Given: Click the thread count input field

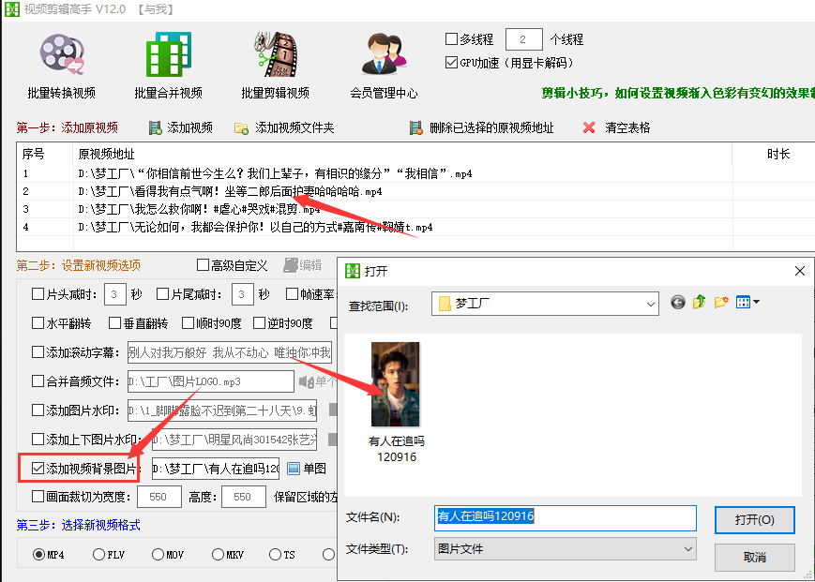Looking at the screenshot, I should (x=524, y=39).
